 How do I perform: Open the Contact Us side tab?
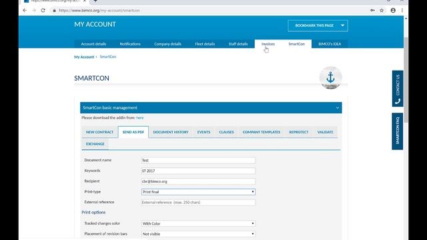click(x=398, y=89)
